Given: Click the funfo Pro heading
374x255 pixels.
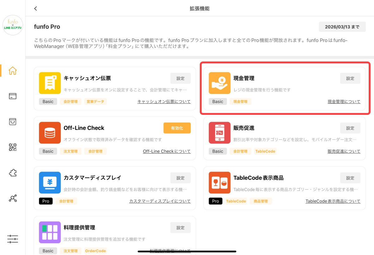Looking at the screenshot, I should pos(47,27).
